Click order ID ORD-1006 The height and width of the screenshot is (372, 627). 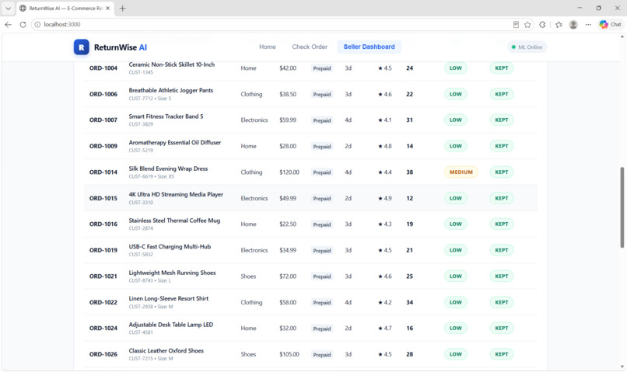coord(103,94)
